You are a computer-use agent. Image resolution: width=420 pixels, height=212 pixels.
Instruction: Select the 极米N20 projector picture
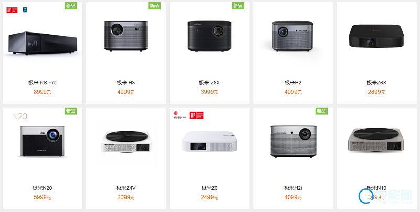[43, 141]
